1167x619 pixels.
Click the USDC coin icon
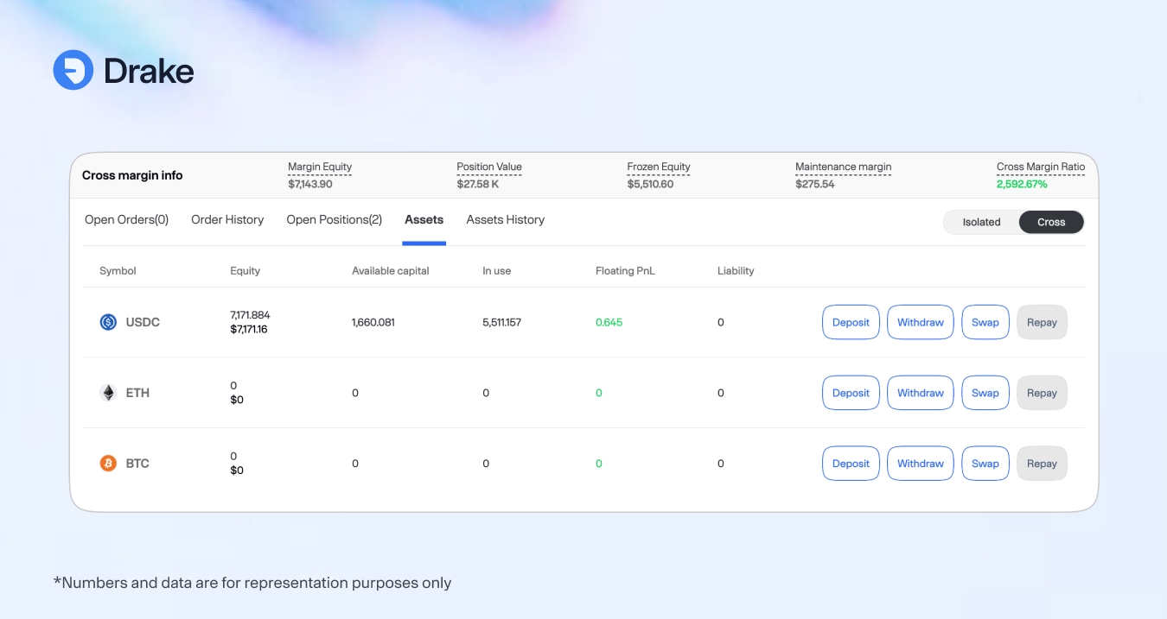[x=108, y=322]
